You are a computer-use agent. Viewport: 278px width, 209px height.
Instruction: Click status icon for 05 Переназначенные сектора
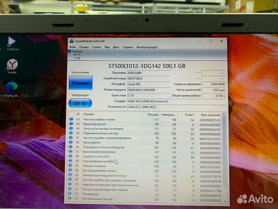71,133
